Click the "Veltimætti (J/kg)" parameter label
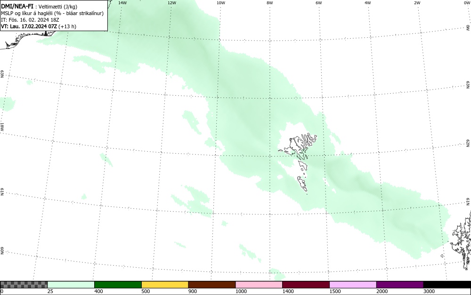471x295 pixels. (x=57, y=6)
